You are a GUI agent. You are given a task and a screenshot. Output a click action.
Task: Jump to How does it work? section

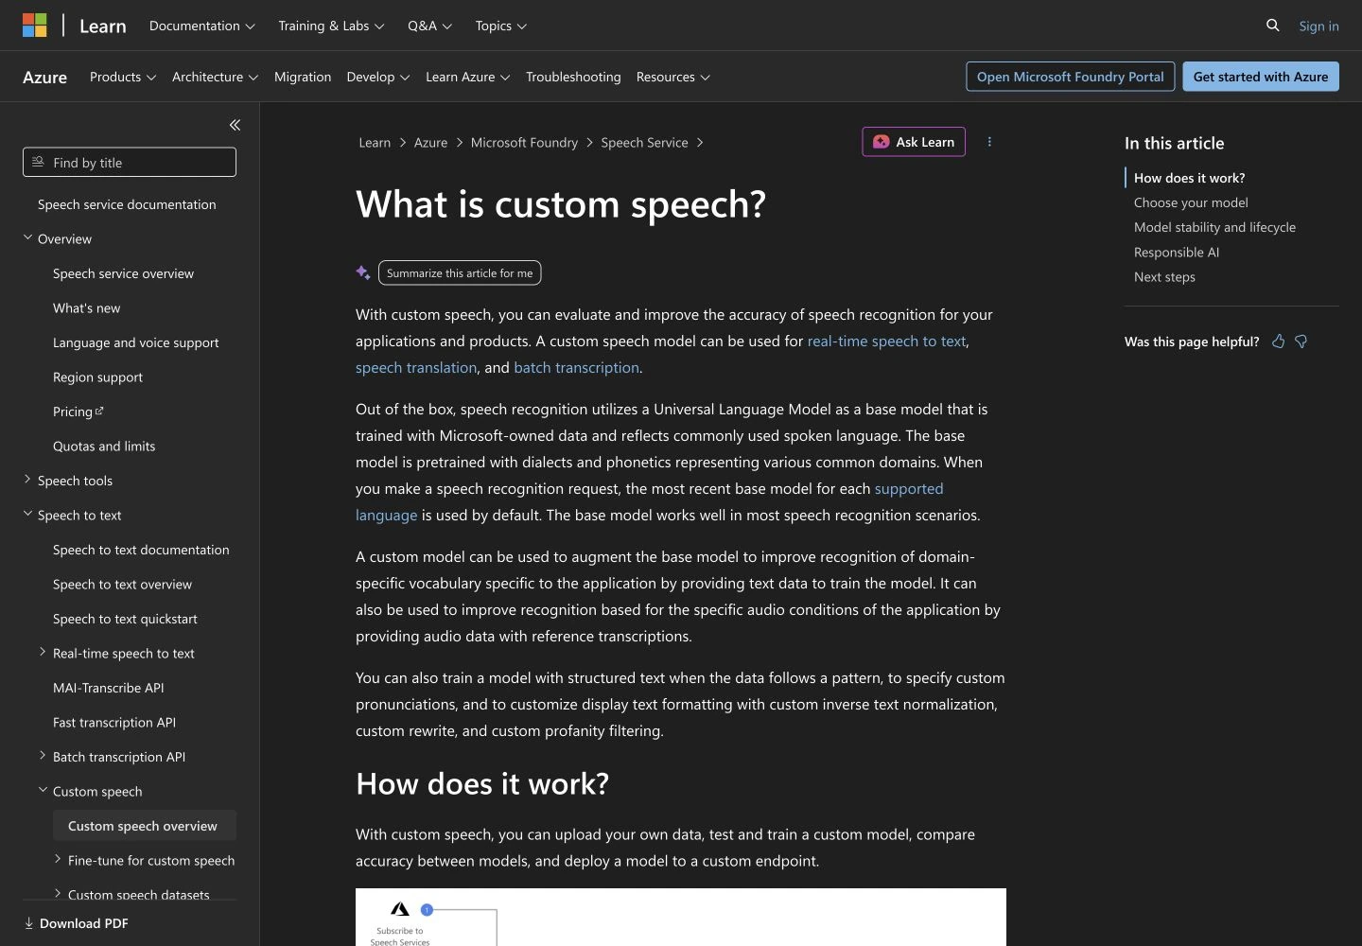1189,177
